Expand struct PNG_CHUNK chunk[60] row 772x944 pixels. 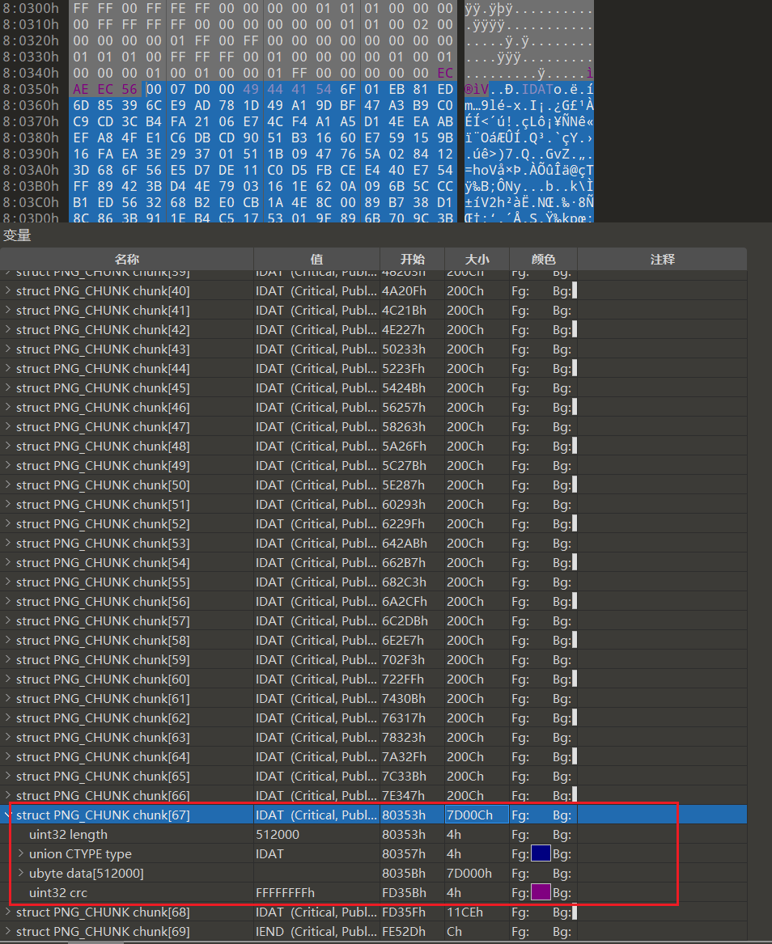coord(8,679)
